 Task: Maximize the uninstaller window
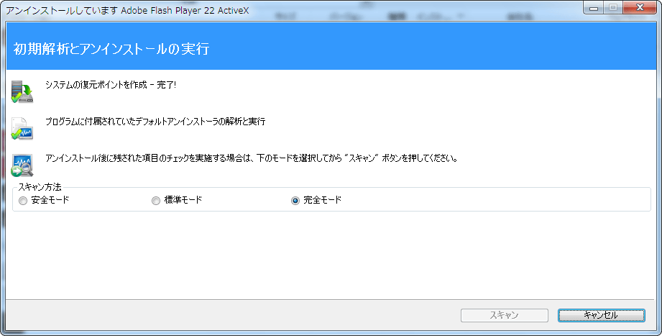612,8
